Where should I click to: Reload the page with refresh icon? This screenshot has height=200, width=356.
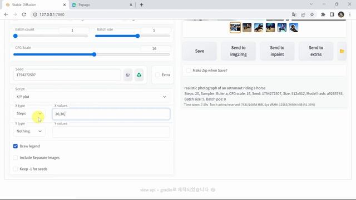pyautogui.click(x=24, y=14)
